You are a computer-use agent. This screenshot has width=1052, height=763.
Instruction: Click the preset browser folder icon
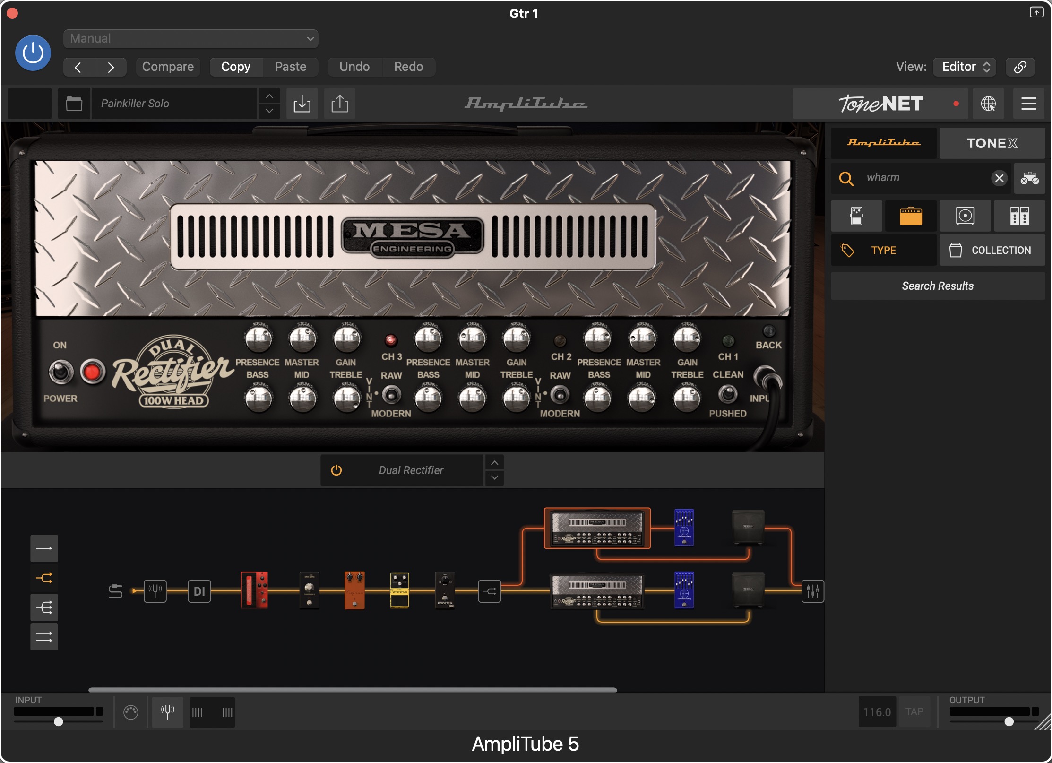click(74, 104)
